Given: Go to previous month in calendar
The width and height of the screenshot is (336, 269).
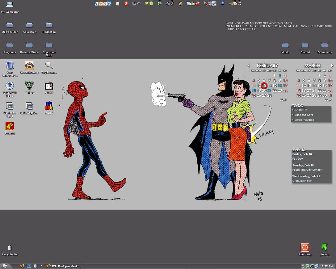Looking at the screenshot, I should click(248, 65).
